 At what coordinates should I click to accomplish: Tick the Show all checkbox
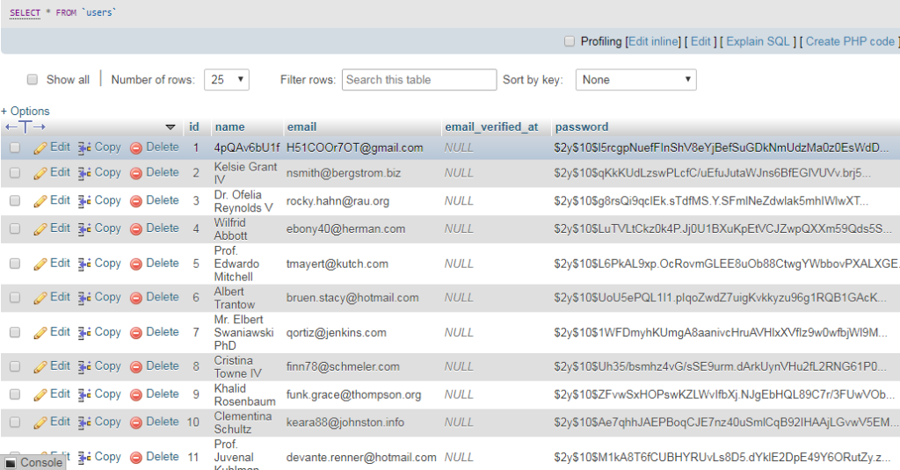pos(33,80)
